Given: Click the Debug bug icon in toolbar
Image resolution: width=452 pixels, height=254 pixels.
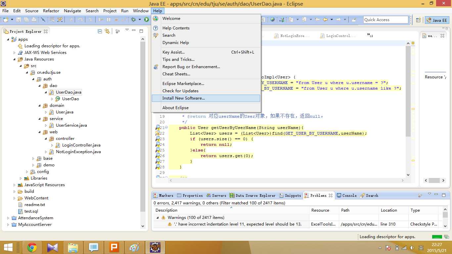Looking at the screenshot, I should pos(133,20).
